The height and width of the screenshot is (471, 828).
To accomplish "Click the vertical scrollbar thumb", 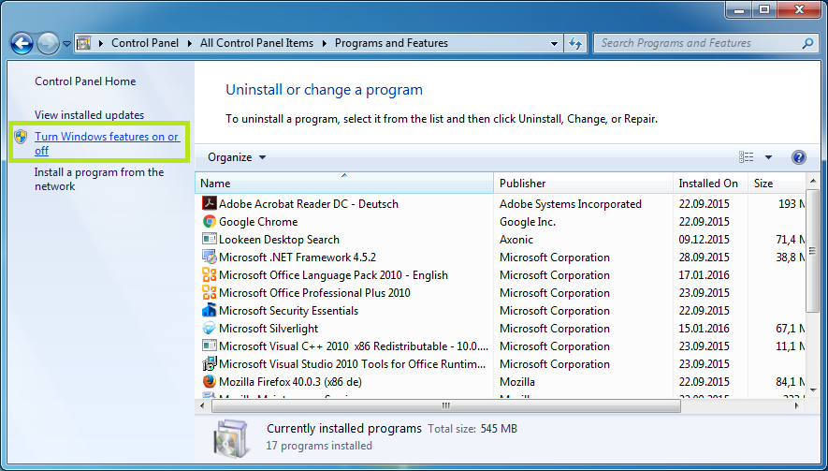I will click(813, 251).
